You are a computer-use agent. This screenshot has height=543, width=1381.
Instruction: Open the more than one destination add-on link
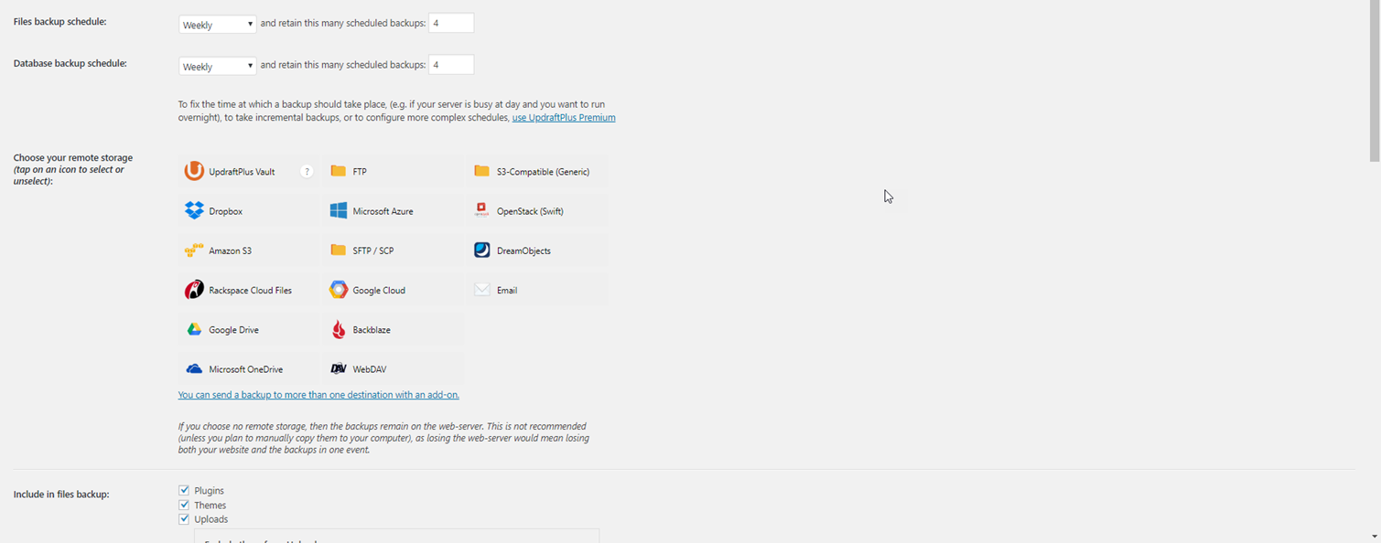(x=318, y=395)
